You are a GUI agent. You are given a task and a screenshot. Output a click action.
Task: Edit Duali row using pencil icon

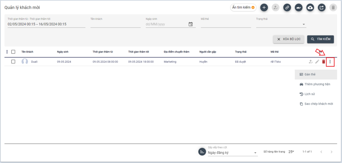(x=317, y=62)
